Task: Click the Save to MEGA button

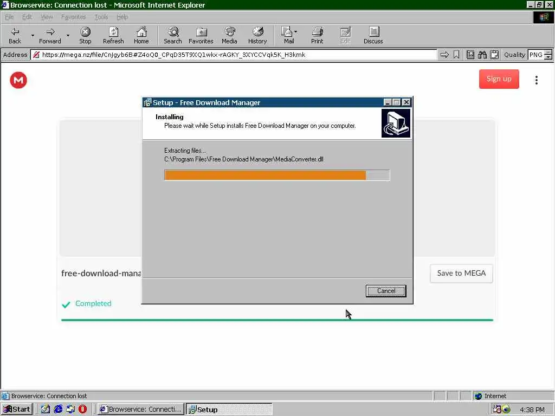Action: [x=461, y=273]
